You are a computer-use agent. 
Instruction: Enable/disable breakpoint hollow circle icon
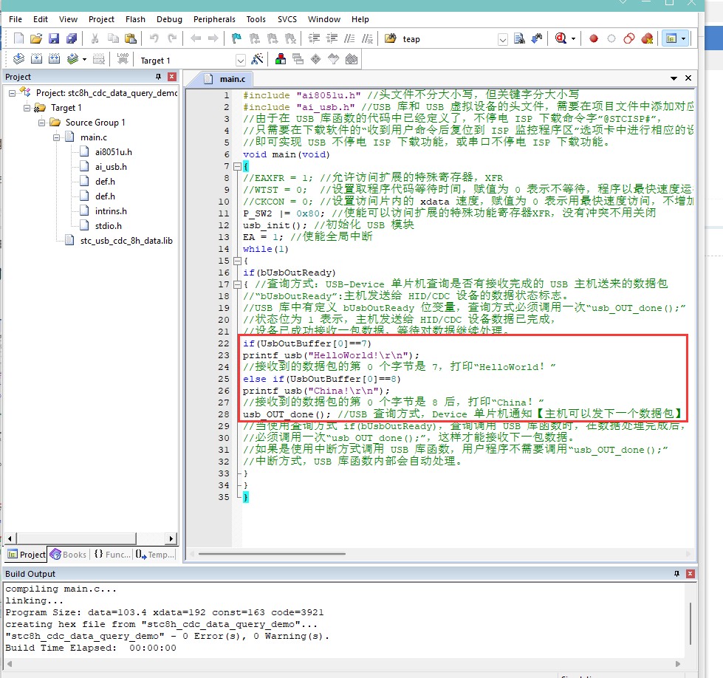611,38
